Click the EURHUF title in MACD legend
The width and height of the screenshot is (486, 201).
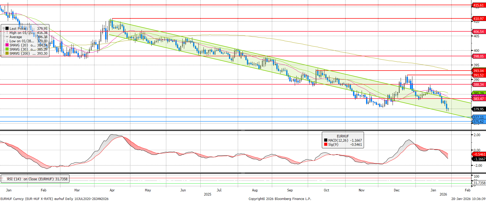(x=343, y=136)
